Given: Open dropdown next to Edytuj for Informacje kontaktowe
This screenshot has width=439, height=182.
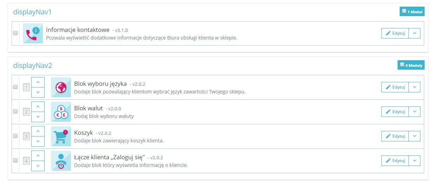Looking at the screenshot, I should tap(414, 33).
